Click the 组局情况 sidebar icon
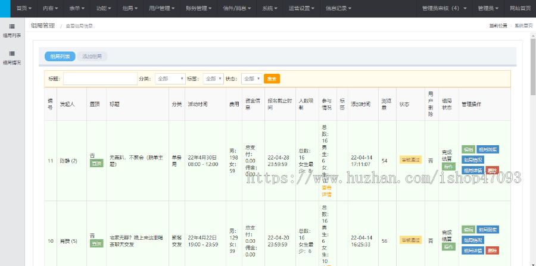The width and height of the screenshot is (536, 266). 11,54
